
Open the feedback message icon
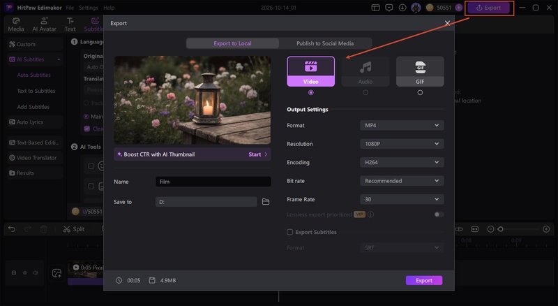(389, 8)
